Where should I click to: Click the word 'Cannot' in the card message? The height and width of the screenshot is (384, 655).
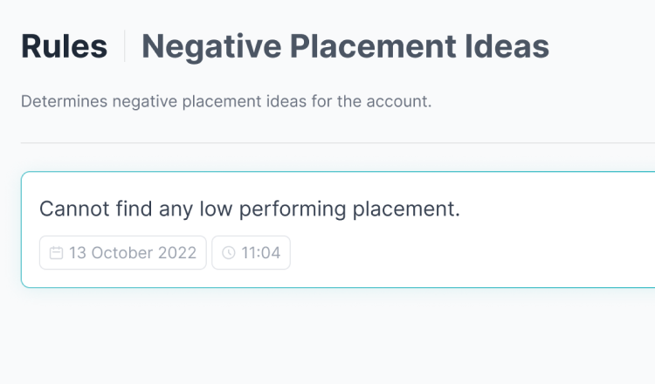point(74,209)
